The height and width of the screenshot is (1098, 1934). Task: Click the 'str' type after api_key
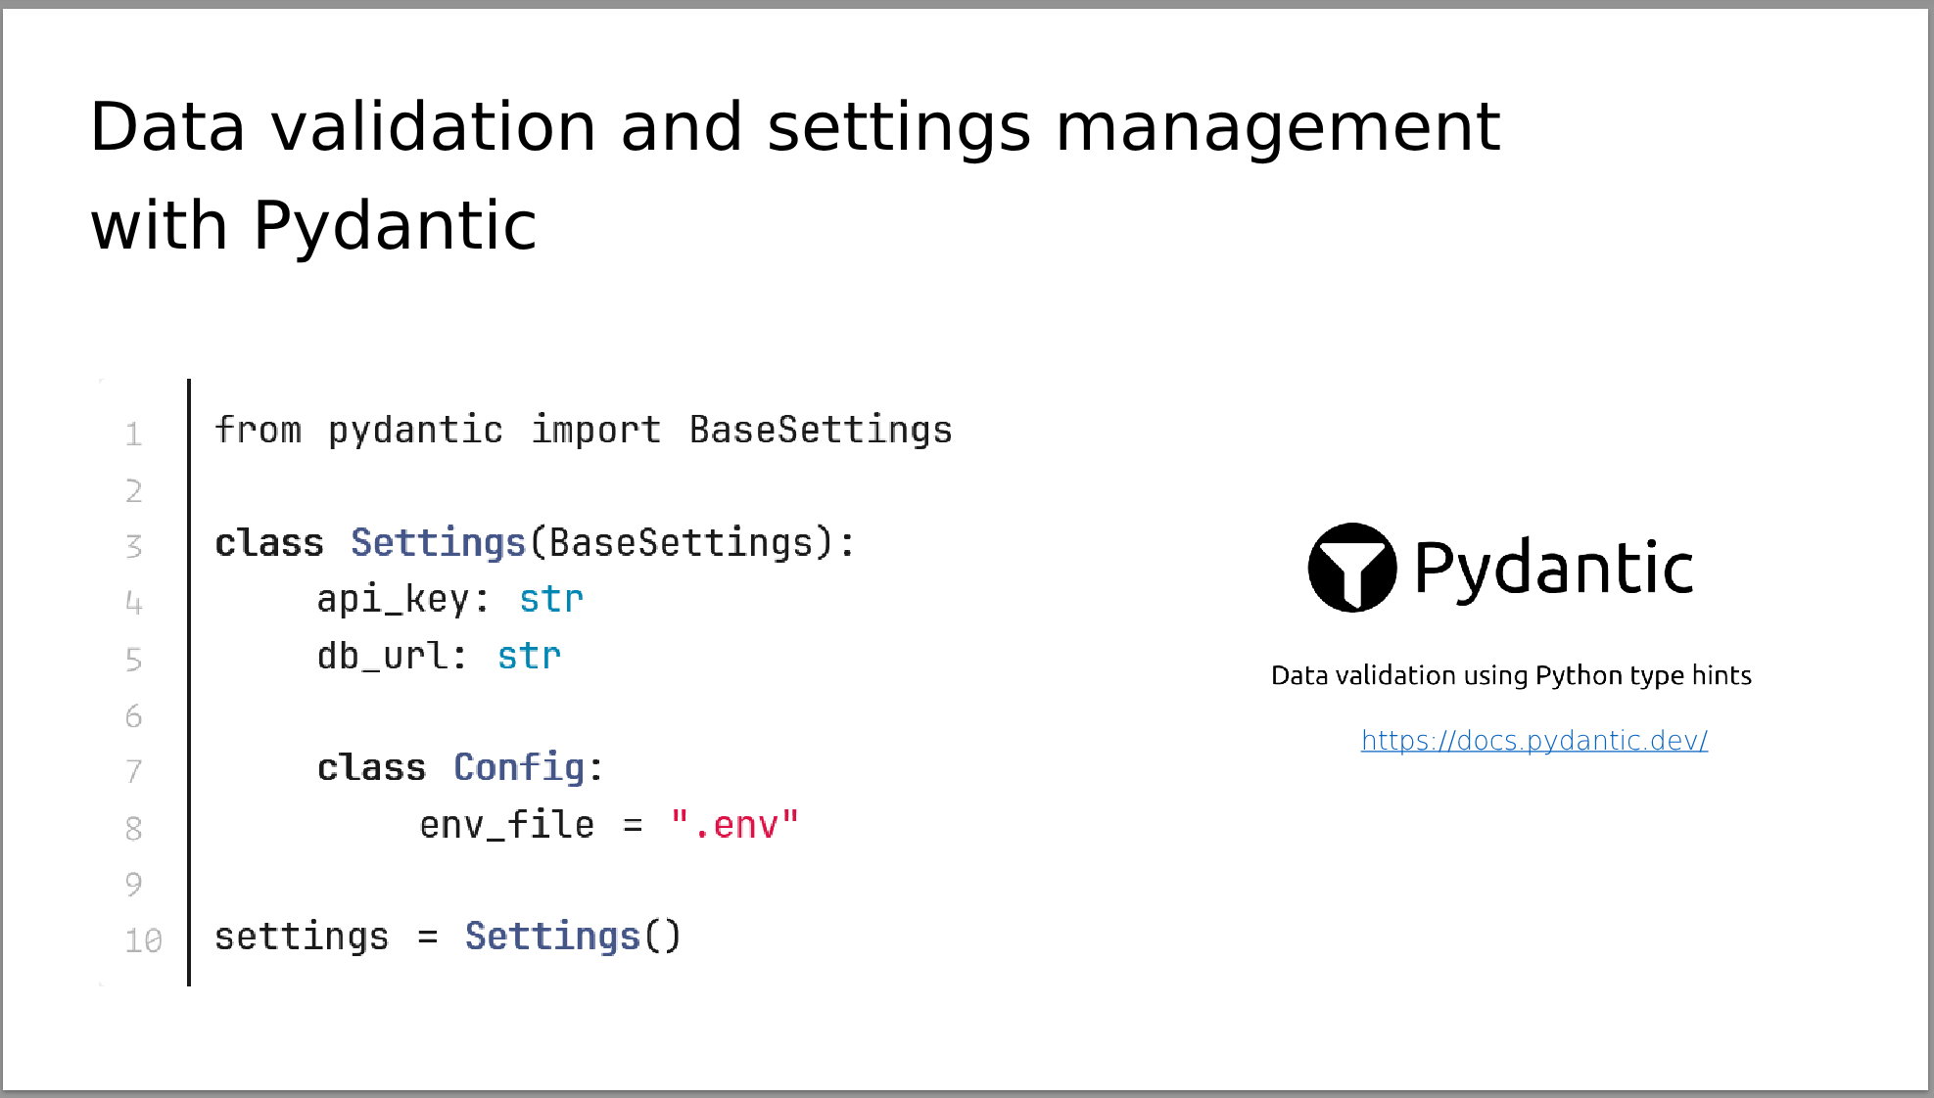(550, 599)
